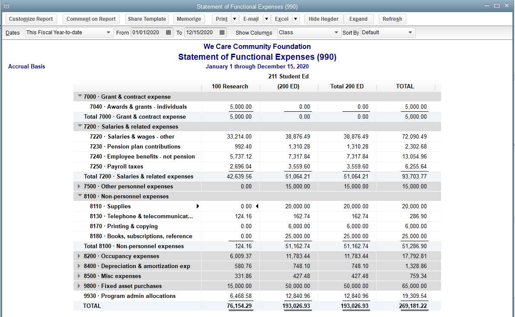Click the From date field
515x317 pixels.
point(148,32)
